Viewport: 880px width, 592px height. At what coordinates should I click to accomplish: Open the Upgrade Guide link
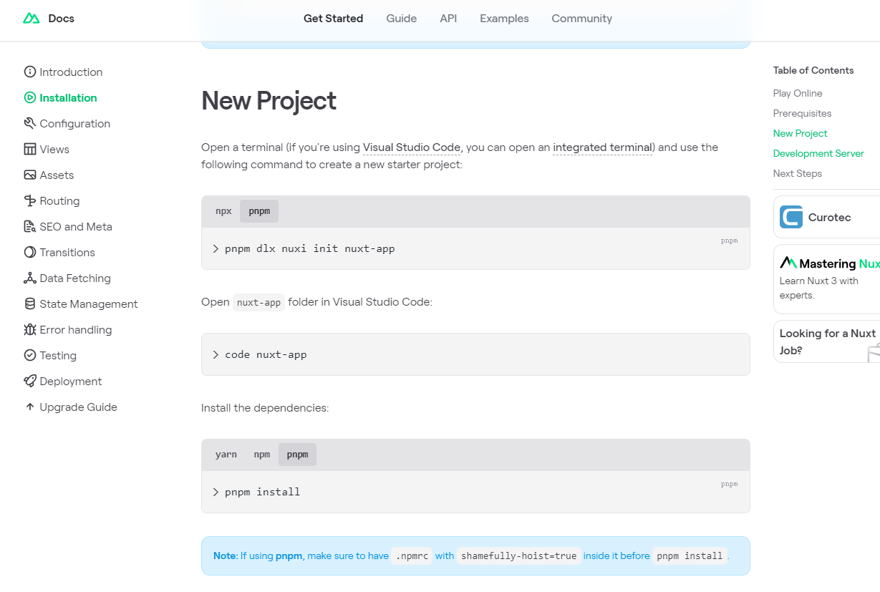pyautogui.click(x=78, y=407)
